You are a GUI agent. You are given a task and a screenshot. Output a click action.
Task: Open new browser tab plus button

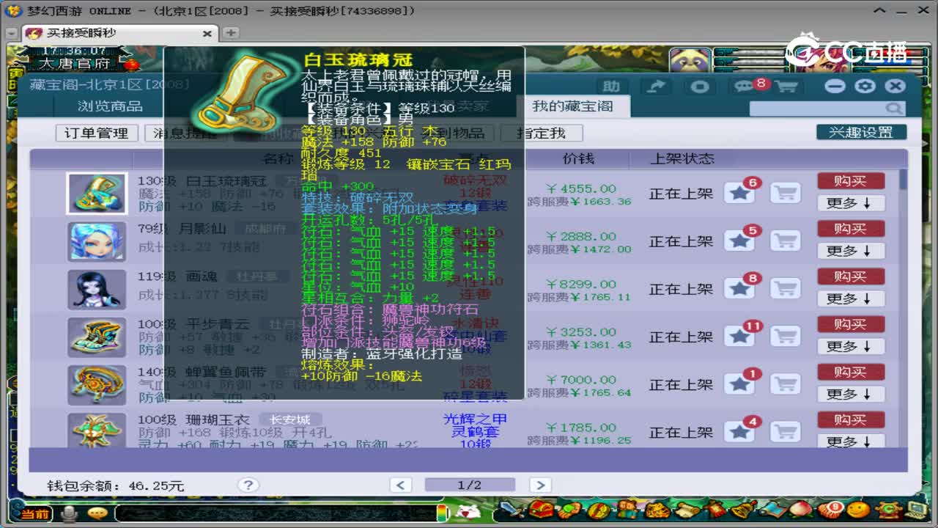(230, 33)
